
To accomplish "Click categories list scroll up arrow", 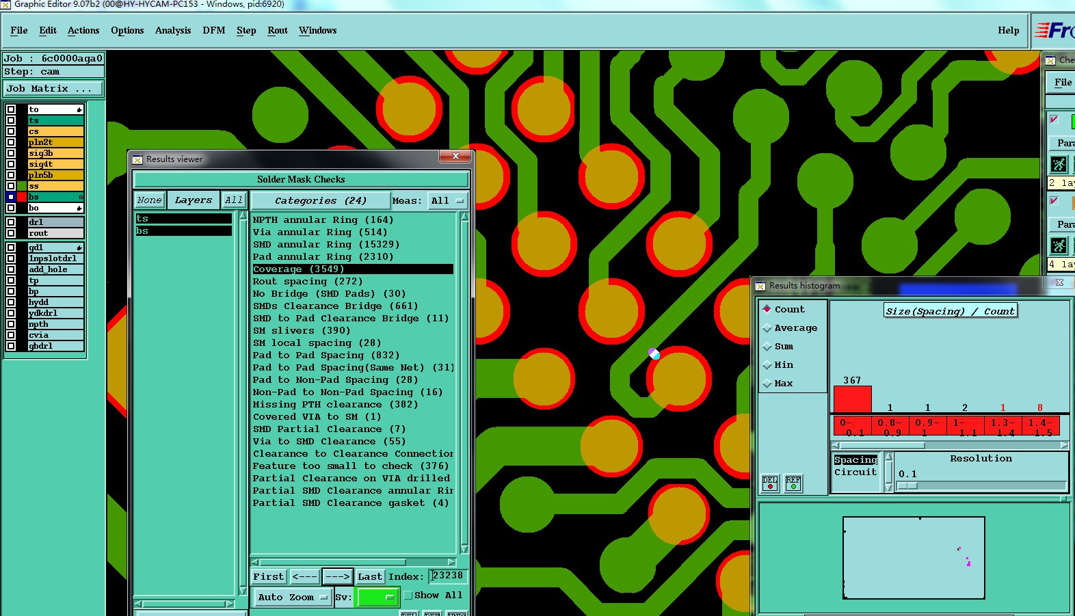I will tap(465, 217).
